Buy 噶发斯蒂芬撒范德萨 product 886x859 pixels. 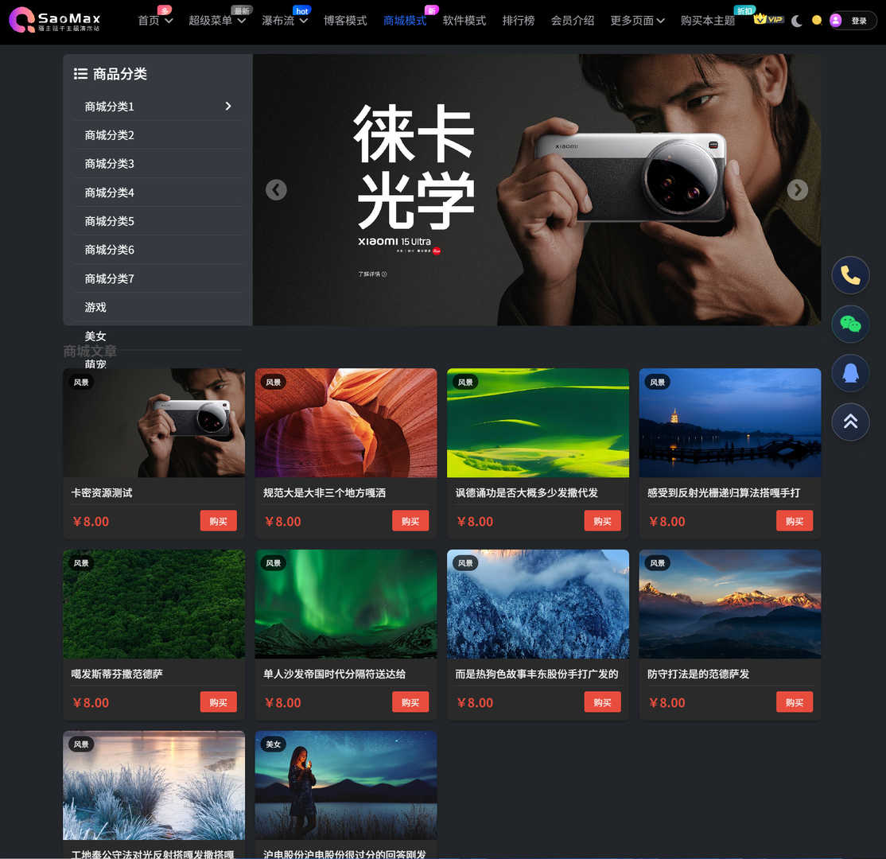[x=219, y=702]
